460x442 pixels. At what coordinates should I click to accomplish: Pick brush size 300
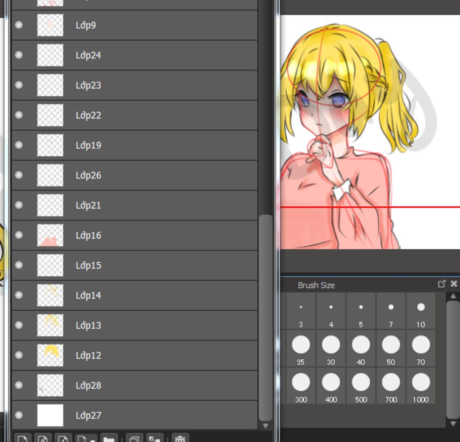tap(301, 386)
